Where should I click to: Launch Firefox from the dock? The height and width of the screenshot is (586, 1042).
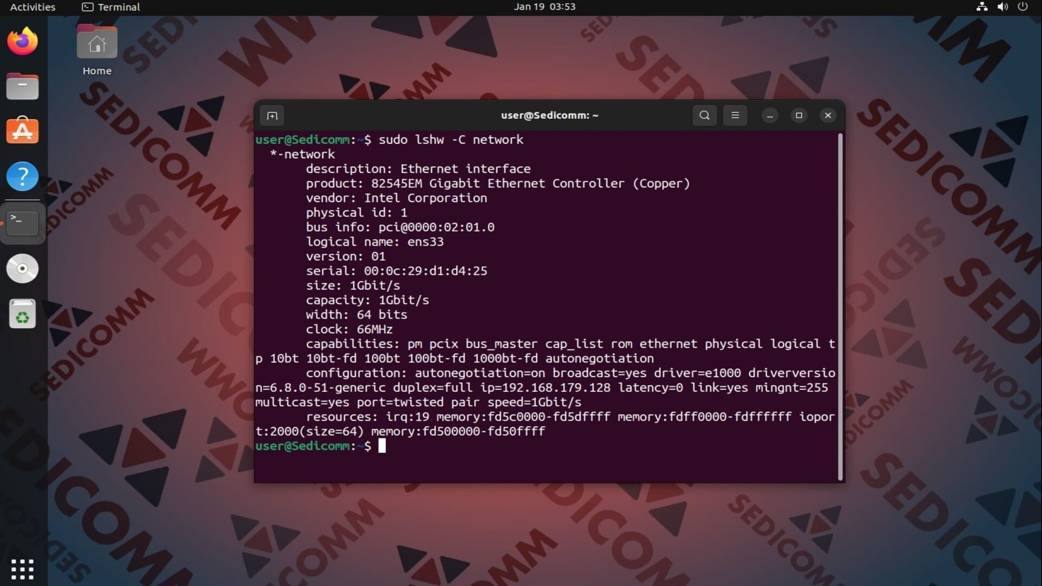point(22,42)
